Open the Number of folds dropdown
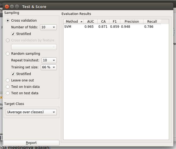This screenshot has height=149, width=176. pyautogui.click(x=48, y=27)
